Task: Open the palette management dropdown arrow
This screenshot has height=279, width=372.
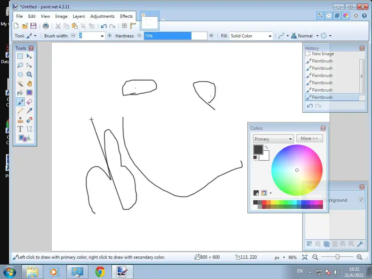Action: click(x=270, y=193)
